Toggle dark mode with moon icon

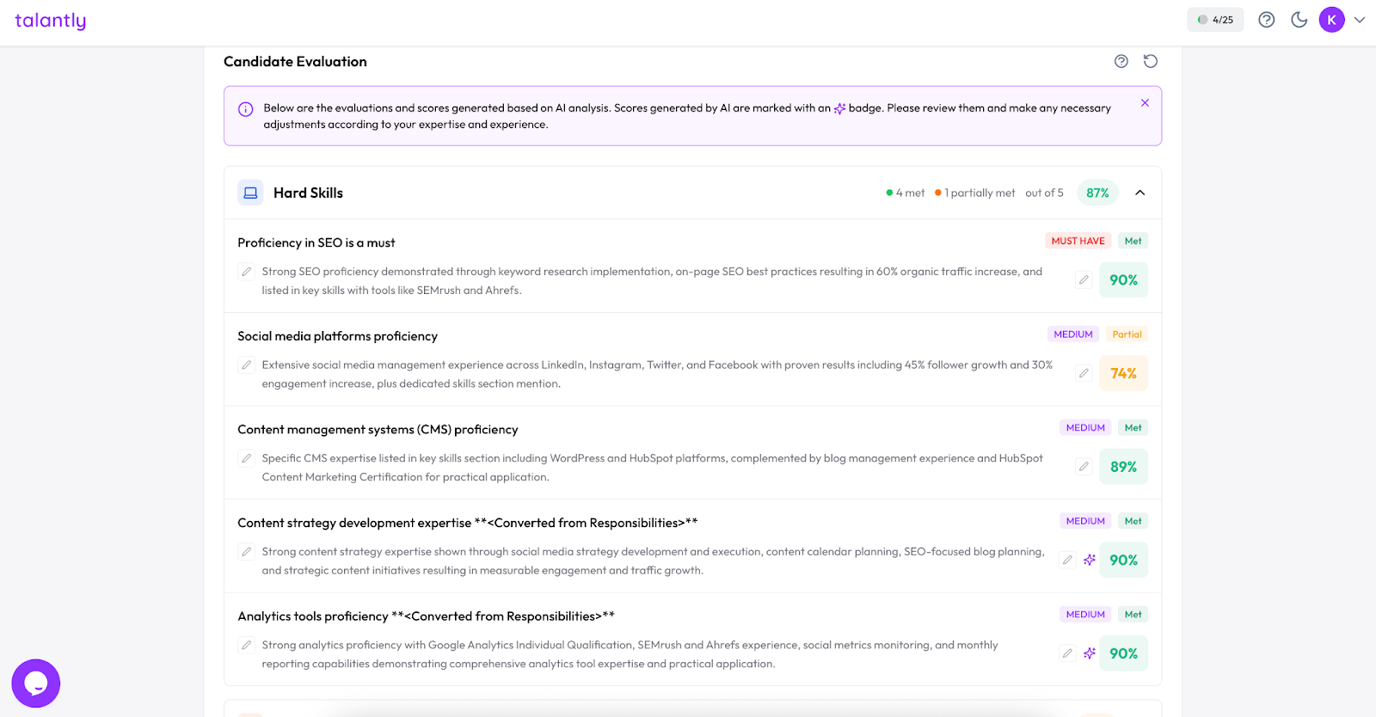point(1299,20)
